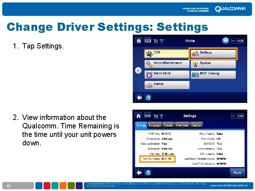
Task: Tap the back arrow on the Settings screen
Action: tap(139, 173)
